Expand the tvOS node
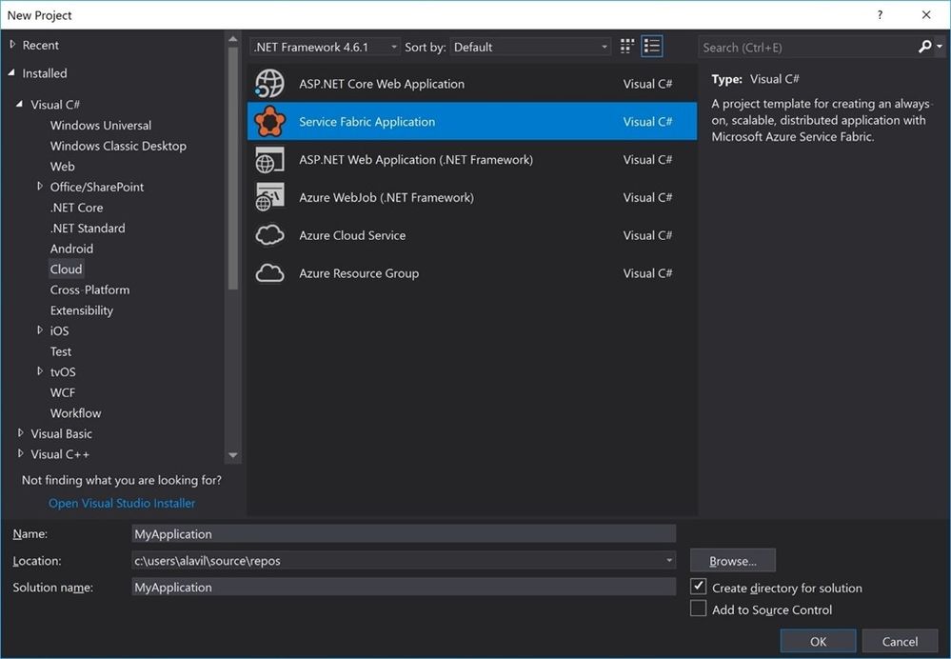 [x=40, y=371]
